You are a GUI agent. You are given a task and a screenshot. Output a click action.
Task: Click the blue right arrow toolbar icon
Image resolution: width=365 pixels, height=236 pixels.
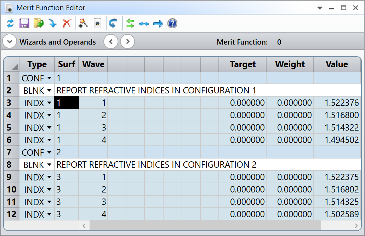click(x=158, y=24)
